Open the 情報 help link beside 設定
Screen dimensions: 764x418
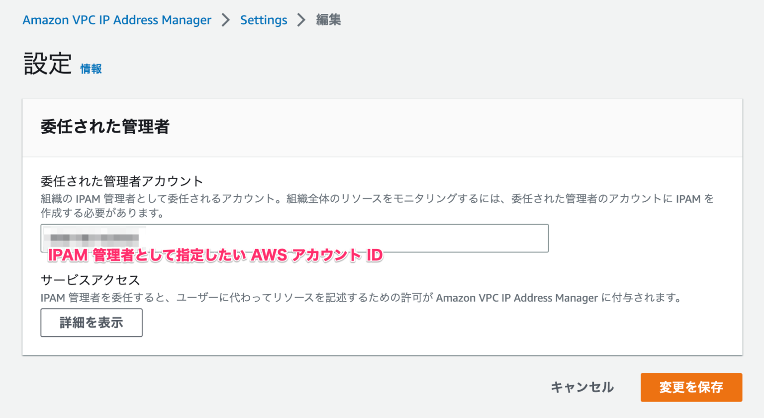(x=91, y=69)
